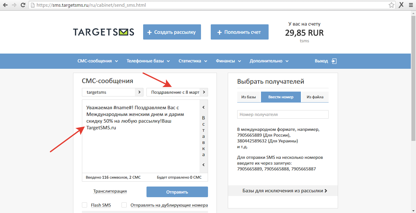
Task: Click the logout door icon beside Выход
Action: point(334,61)
